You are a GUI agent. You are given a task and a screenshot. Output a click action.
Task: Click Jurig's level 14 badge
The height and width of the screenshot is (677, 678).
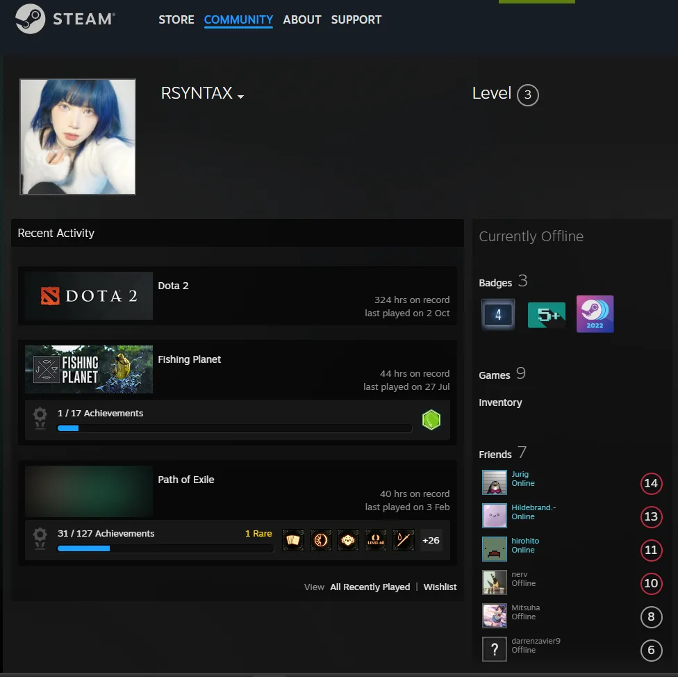(651, 483)
